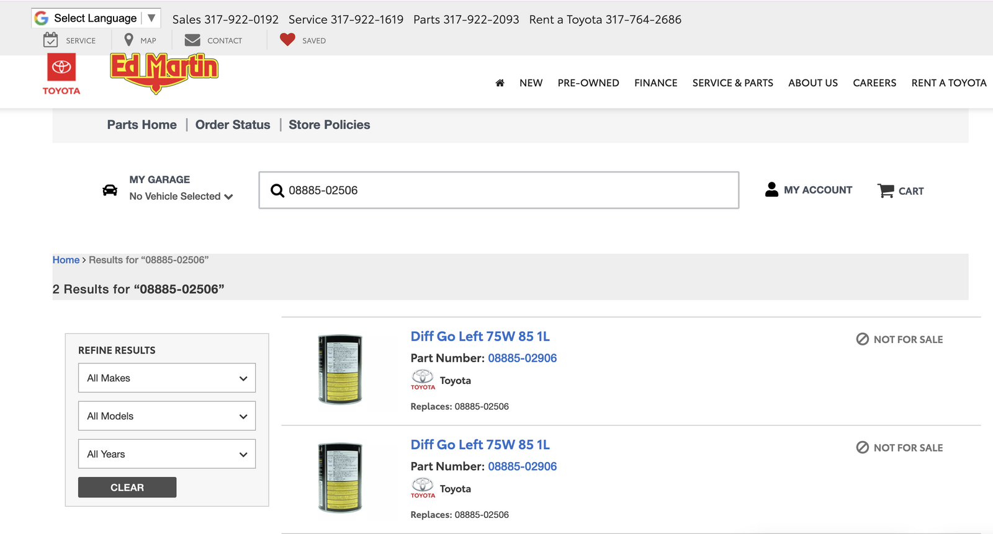The width and height of the screenshot is (993, 534).
Task: Open the ABOUT US menu
Action: (x=812, y=82)
